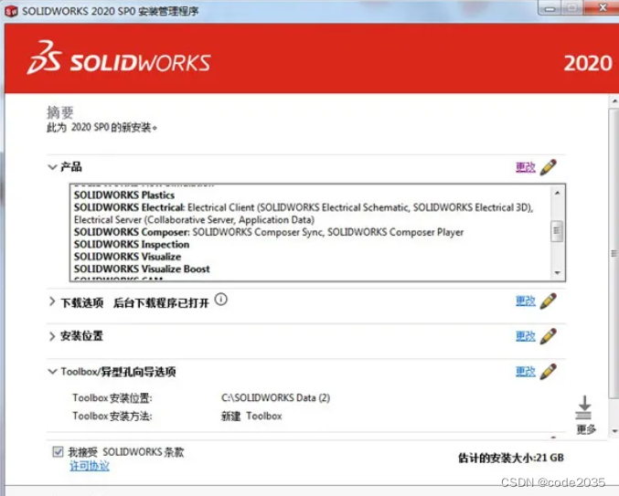Click main window scroll up arrow
Viewport: 619px width, 496px height.
click(614, 101)
